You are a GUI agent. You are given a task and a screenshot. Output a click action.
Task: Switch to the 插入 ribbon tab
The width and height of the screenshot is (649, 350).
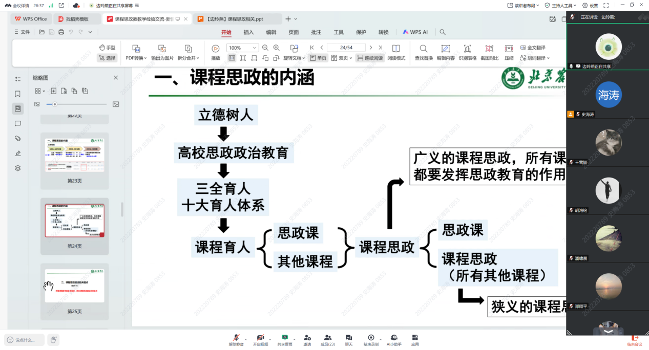(248, 32)
